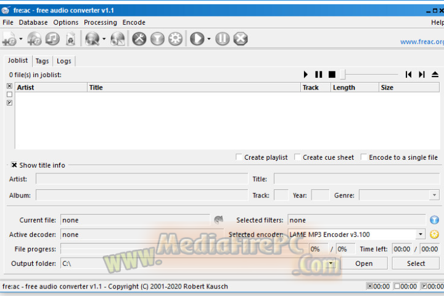Switch to the Logs tab
This screenshot has height=296, width=444.
[x=64, y=61]
